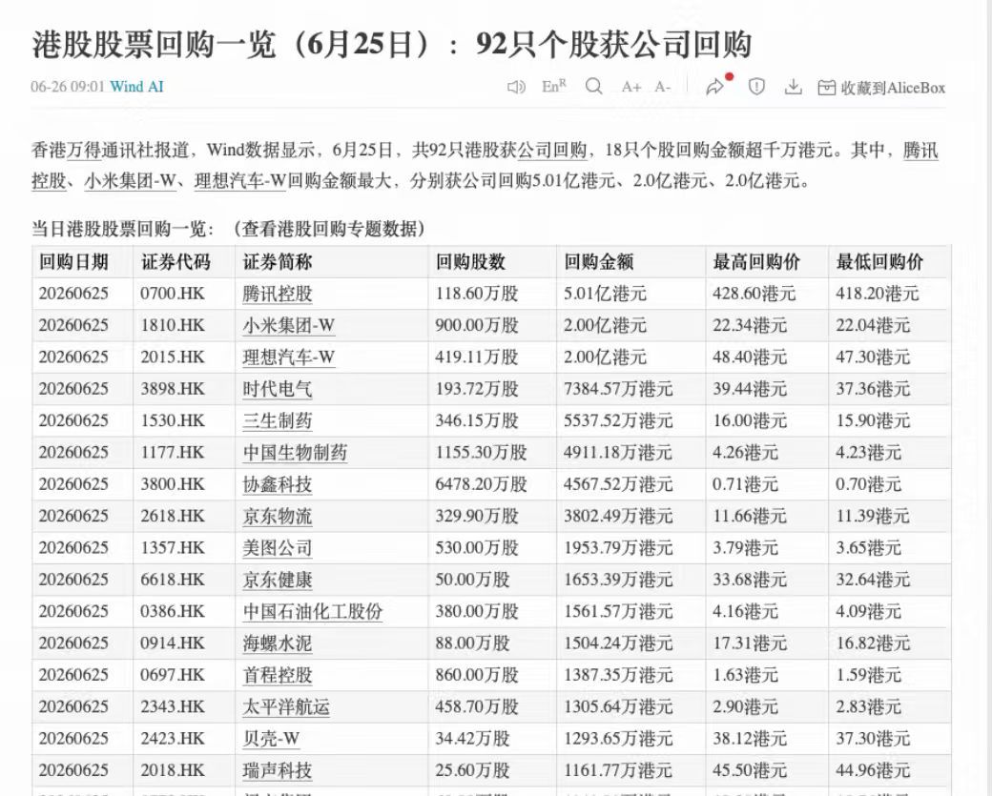Open 京东物流 stock link

pyautogui.click(x=278, y=516)
